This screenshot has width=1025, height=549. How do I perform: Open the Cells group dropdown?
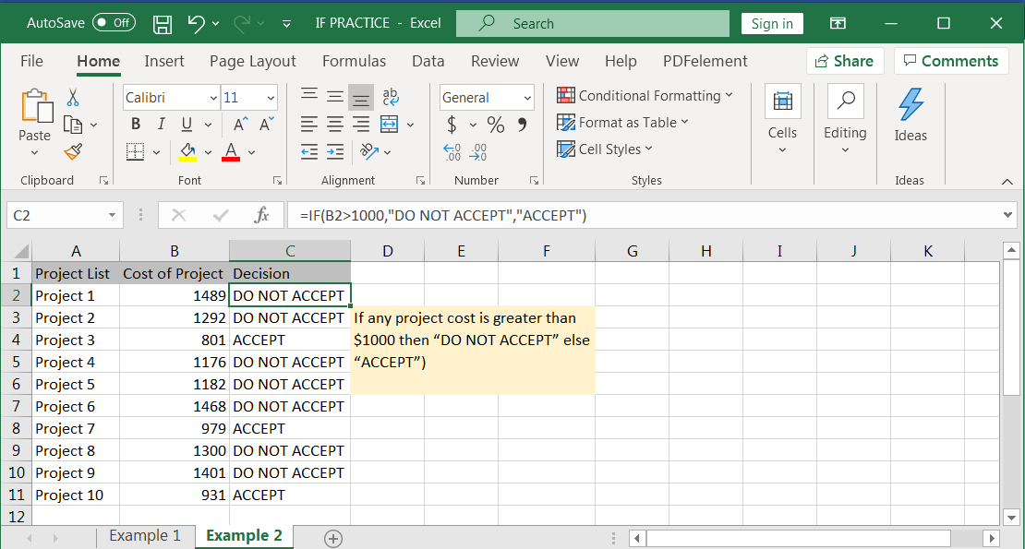point(782,149)
